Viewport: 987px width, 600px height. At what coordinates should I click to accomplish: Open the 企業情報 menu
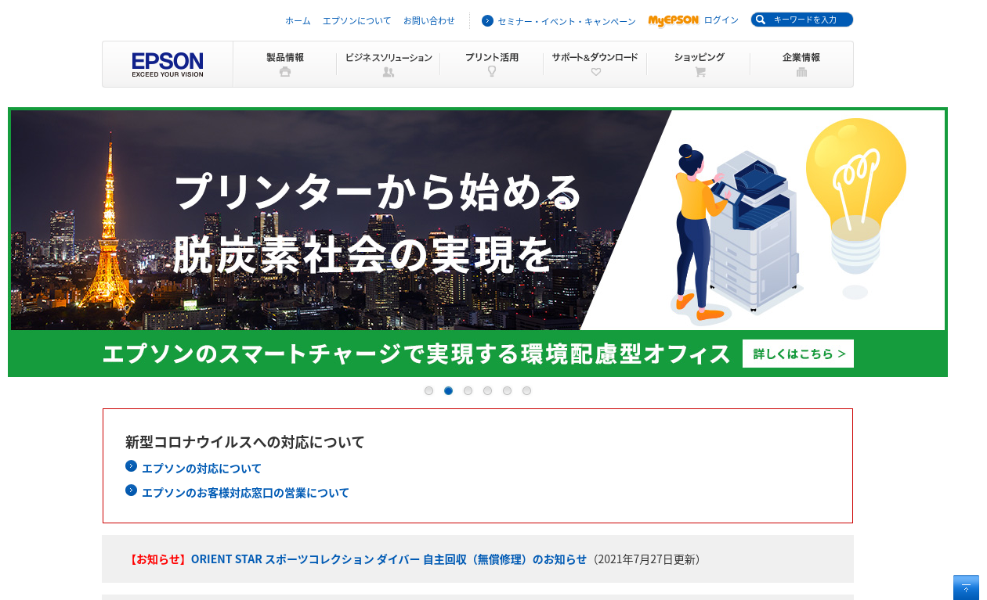[x=801, y=64]
